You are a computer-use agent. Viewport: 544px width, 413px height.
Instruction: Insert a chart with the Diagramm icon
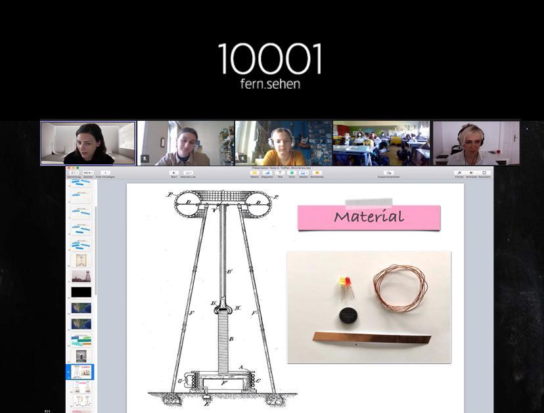click(x=267, y=173)
